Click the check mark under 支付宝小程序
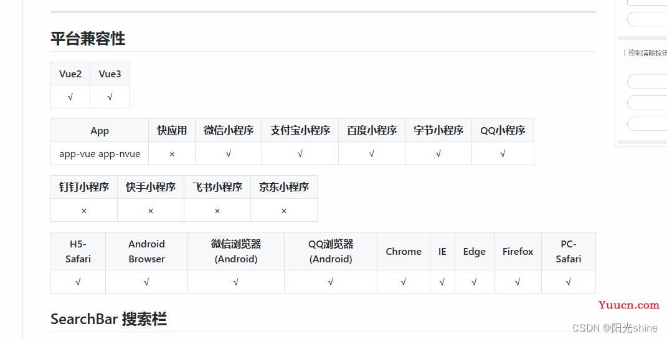667x339 pixels. [300, 154]
